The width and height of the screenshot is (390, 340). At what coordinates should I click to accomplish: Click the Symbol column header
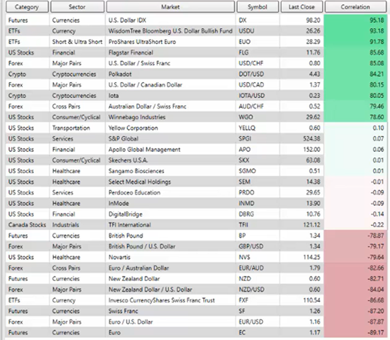pyautogui.click(x=257, y=7)
